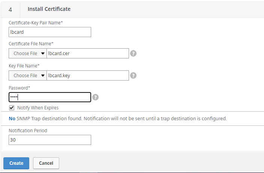Click Choose File for Certificate File Name
264x173 pixels.
[x=25, y=54]
